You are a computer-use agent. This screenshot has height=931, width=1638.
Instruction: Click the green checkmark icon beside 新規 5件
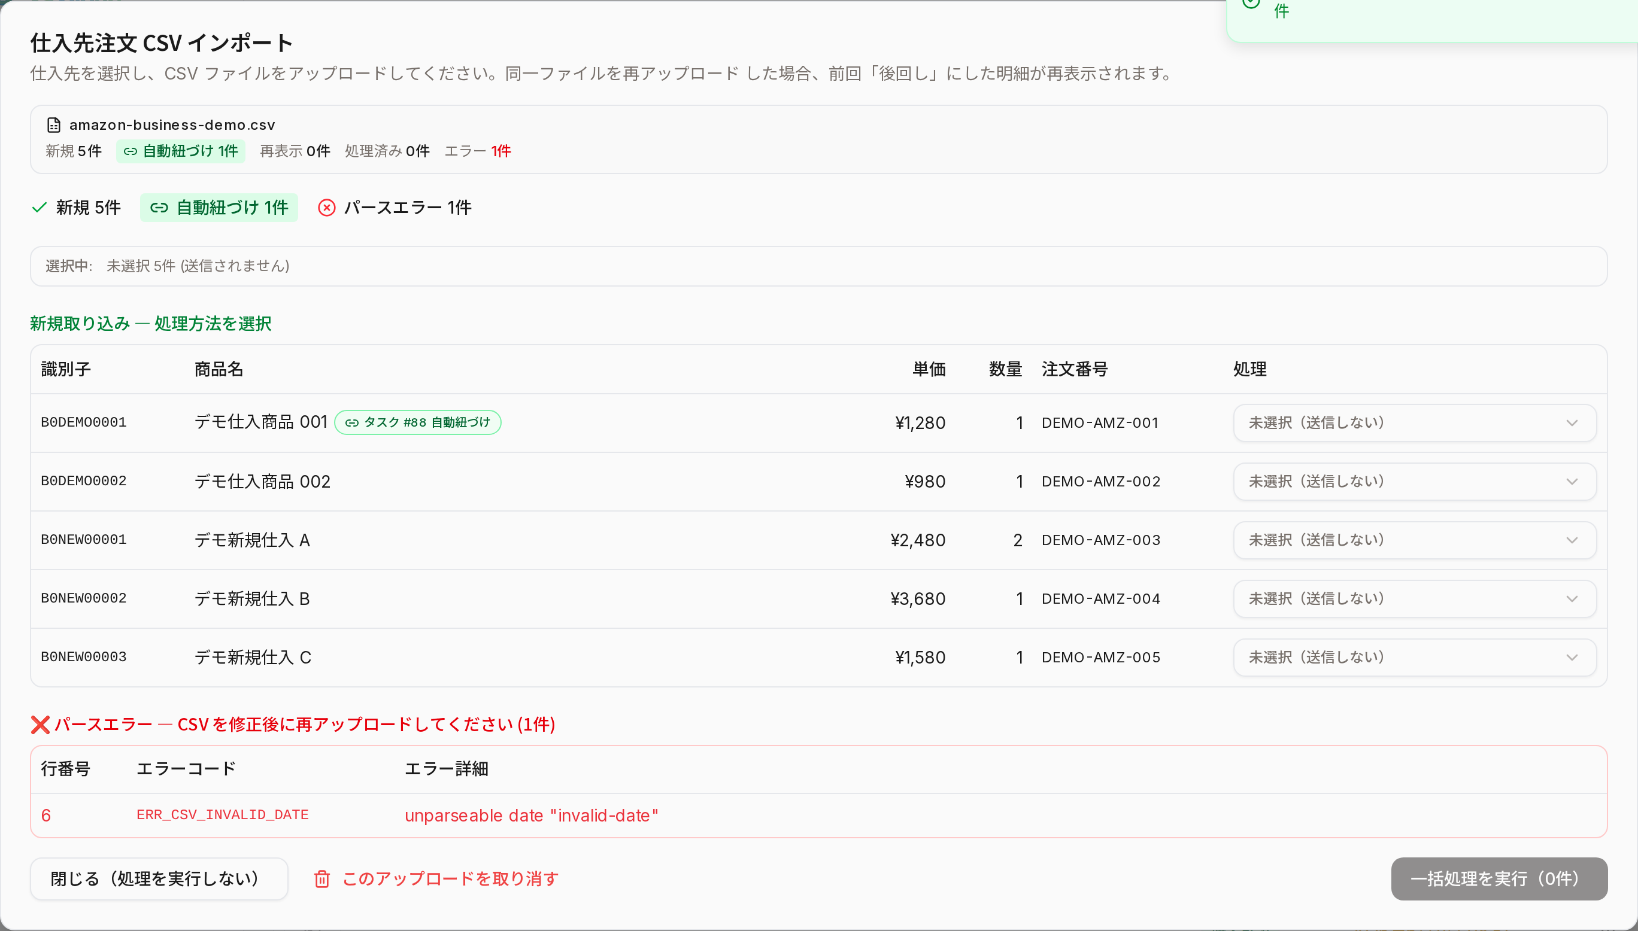(40, 207)
